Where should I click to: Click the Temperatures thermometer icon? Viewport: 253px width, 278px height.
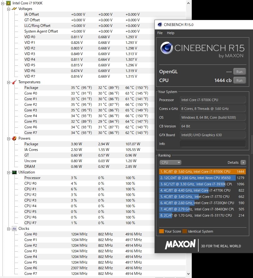coord(14,82)
